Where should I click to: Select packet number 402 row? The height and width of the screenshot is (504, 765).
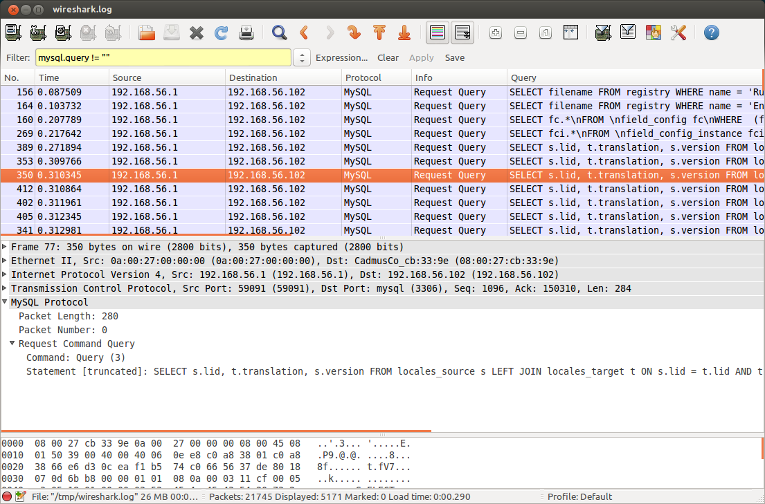click(382, 203)
